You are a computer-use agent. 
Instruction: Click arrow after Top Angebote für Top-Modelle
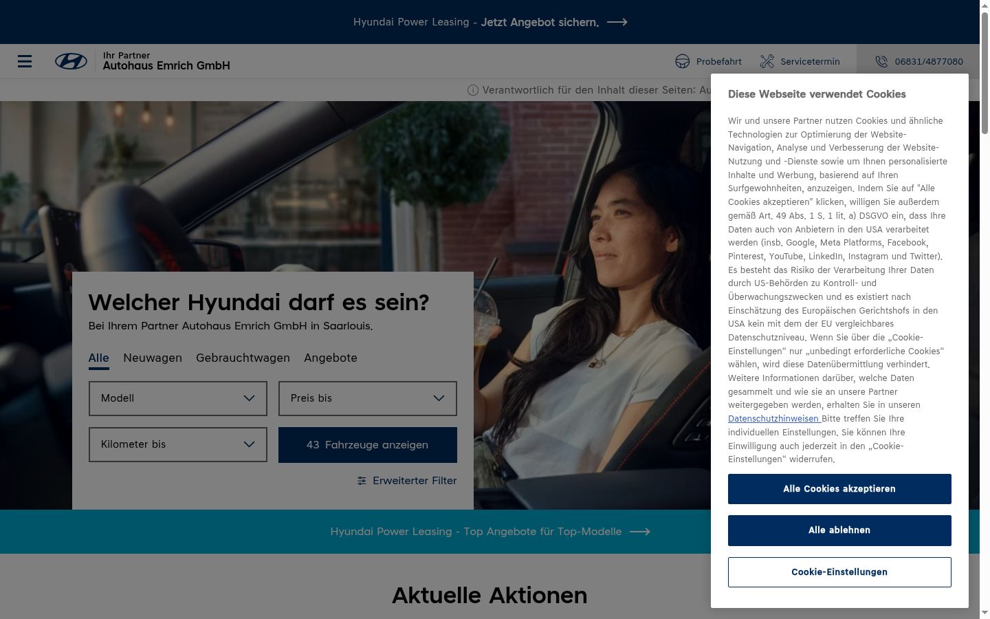639,532
